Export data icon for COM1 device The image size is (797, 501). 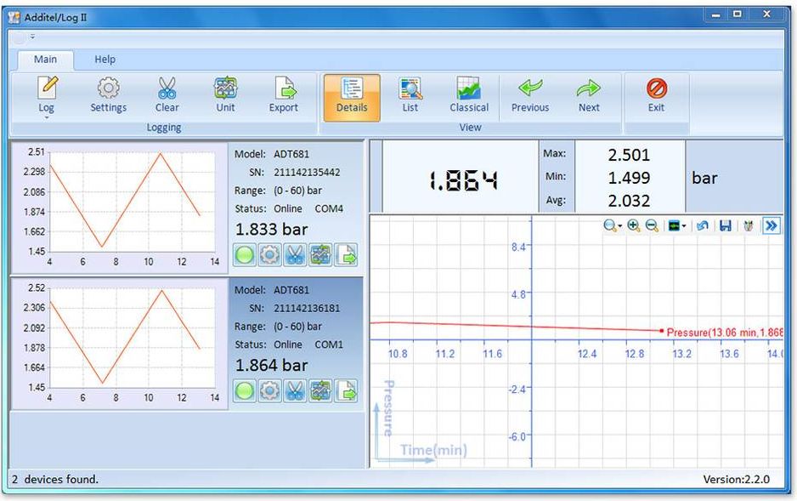[347, 391]
